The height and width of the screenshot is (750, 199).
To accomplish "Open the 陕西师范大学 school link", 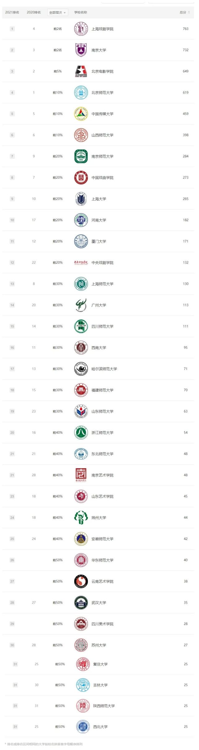I will coord(104,706).
